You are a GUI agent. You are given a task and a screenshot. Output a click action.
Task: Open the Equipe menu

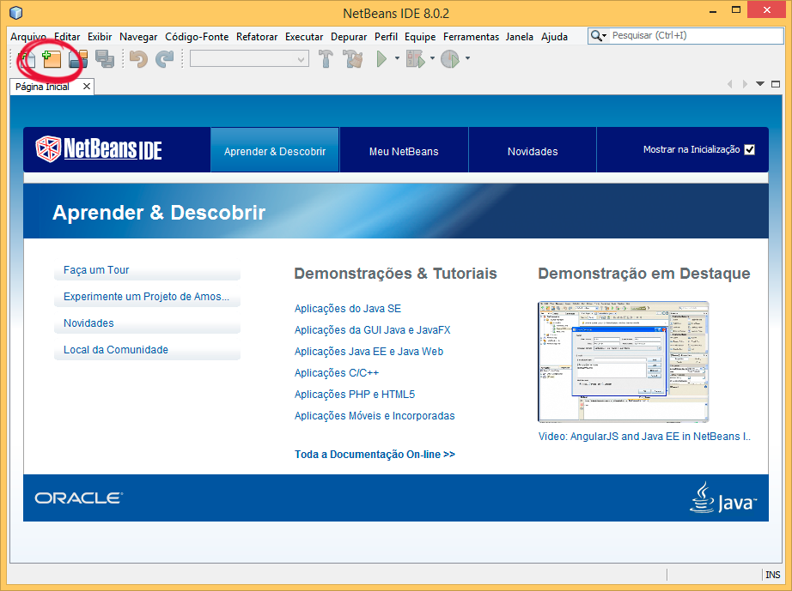coord(420,37)
